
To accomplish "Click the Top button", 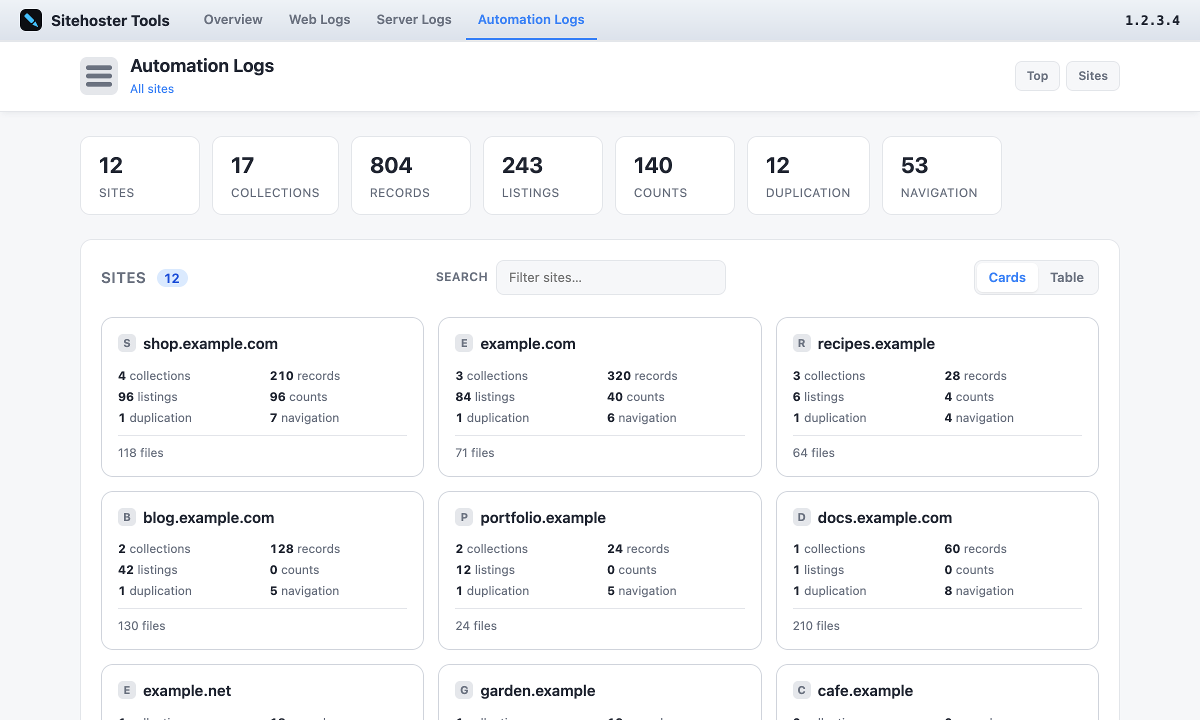I will [x=1037, y=76].
